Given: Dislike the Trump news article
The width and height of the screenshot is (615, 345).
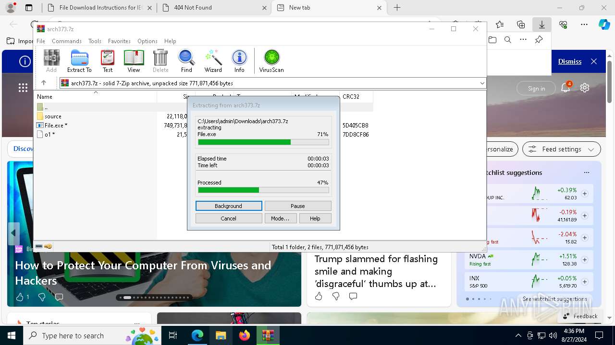Looking at the screenshot, I should pyautogui.click(x=336, y=296).
